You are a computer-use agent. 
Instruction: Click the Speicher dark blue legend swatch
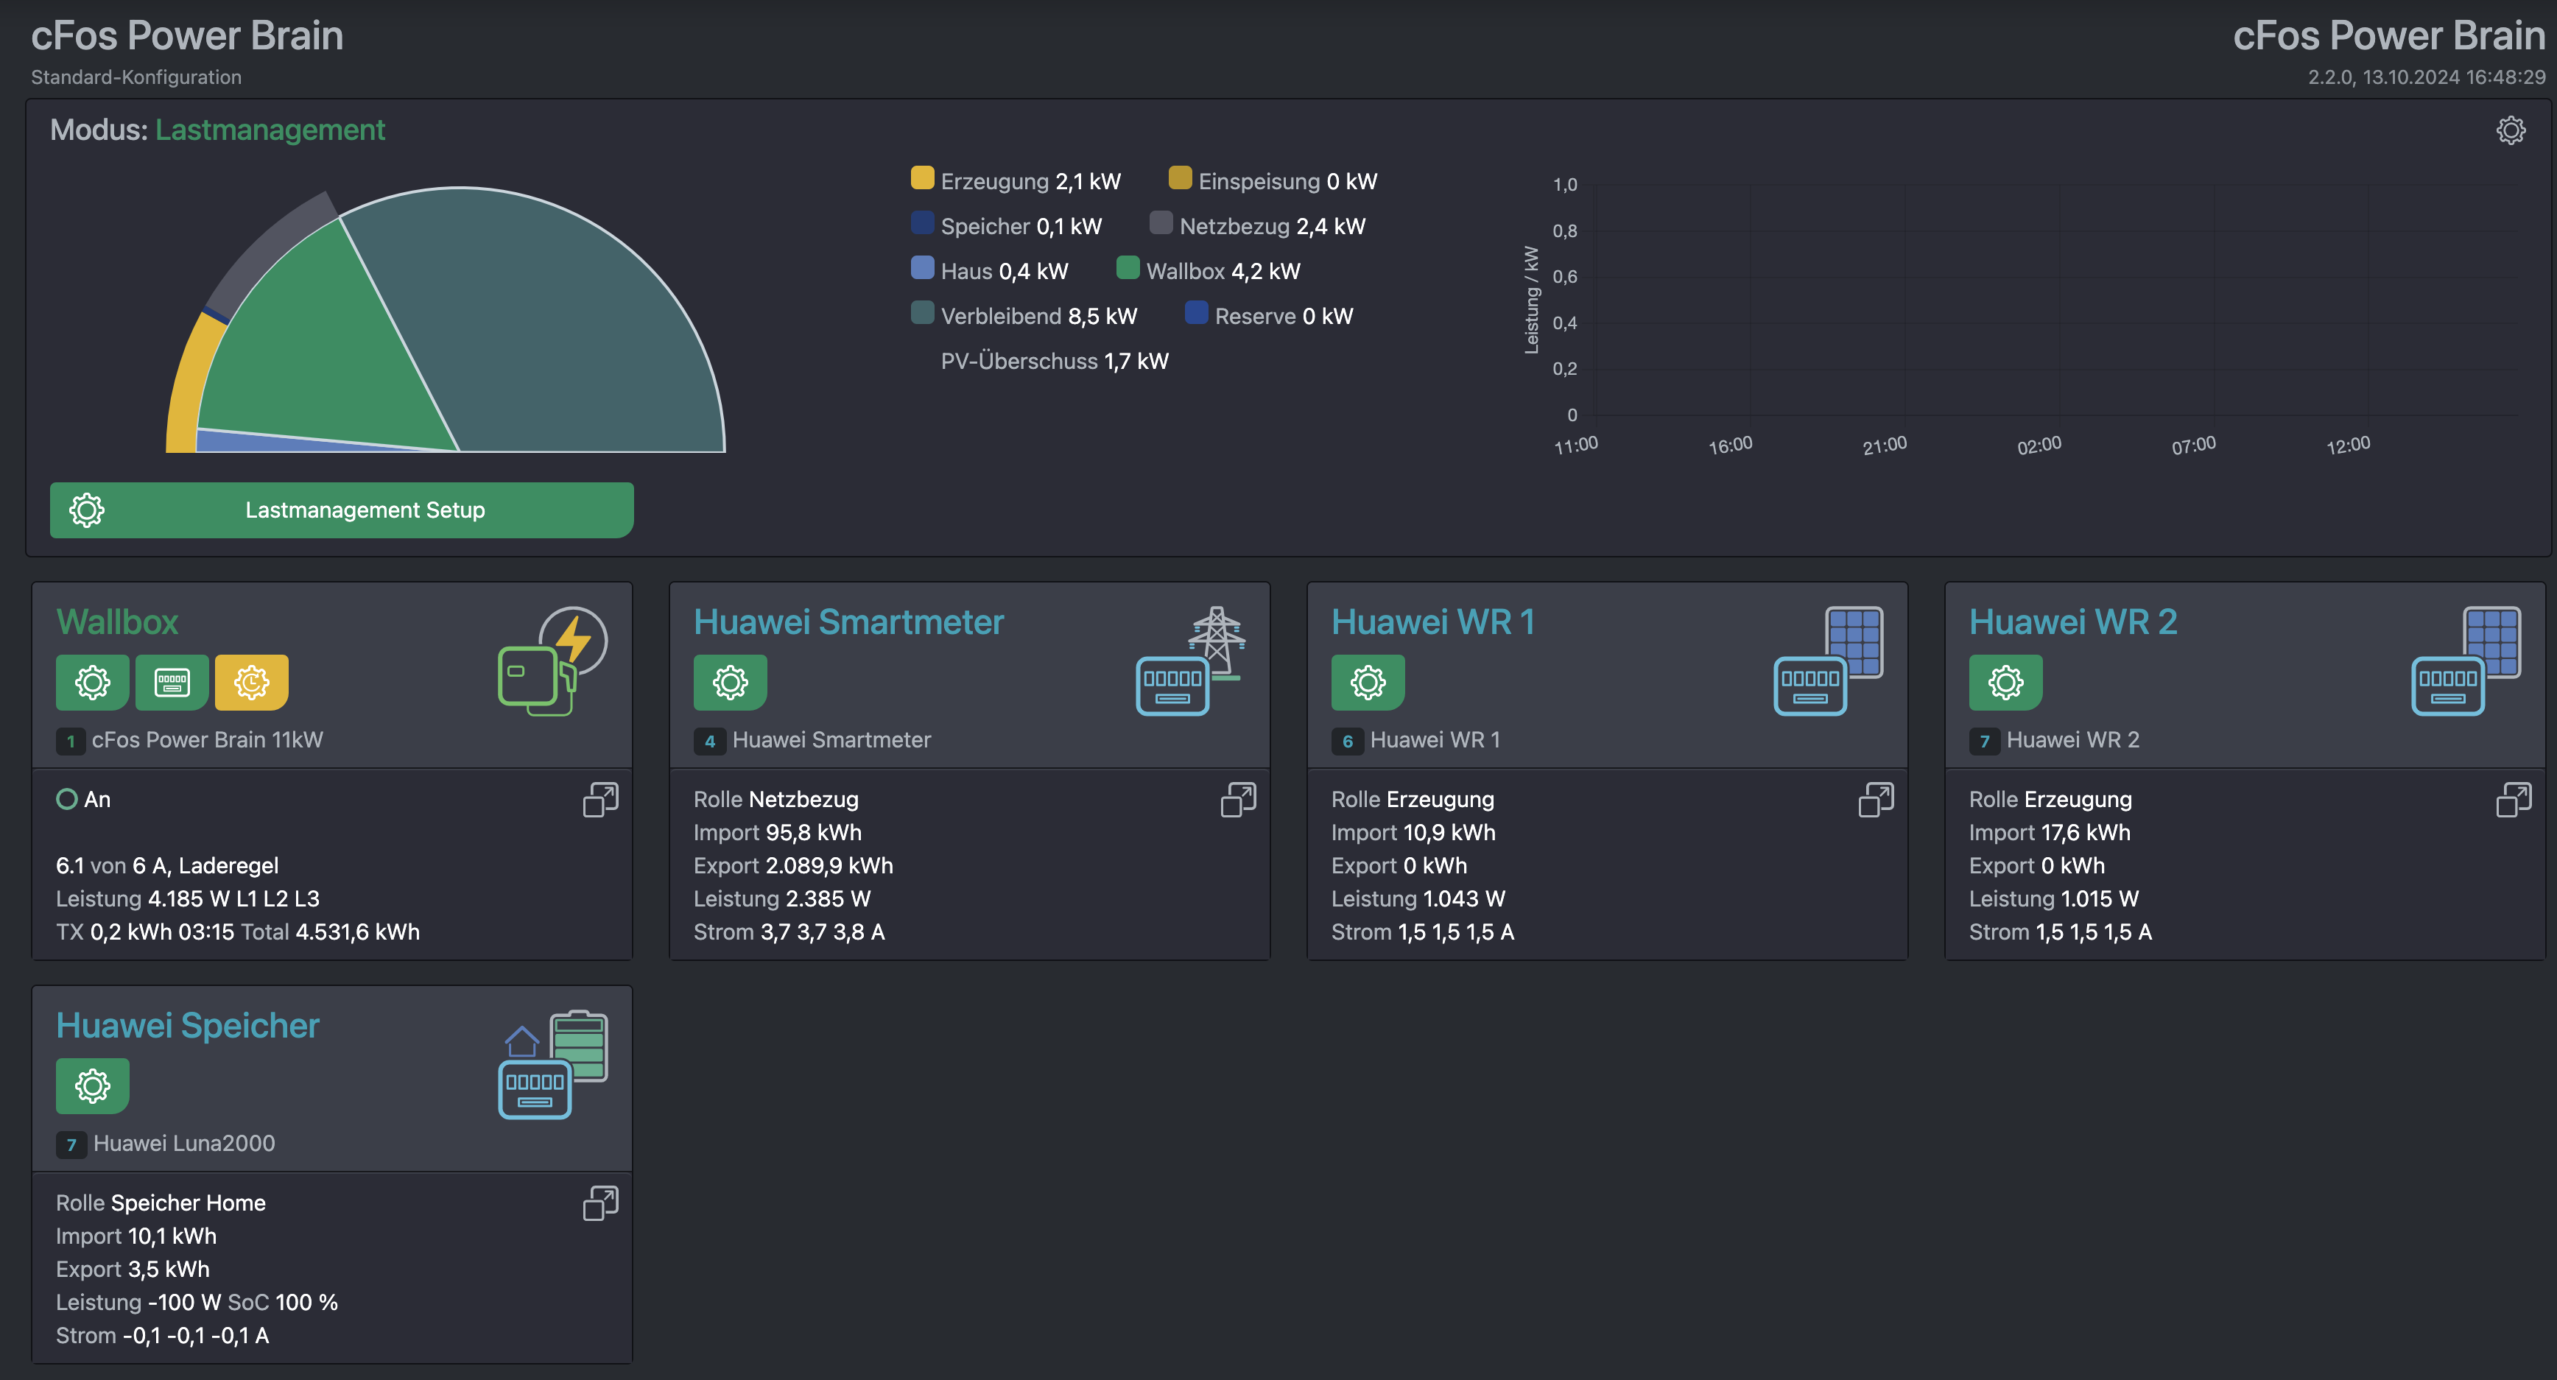point(922,222)
